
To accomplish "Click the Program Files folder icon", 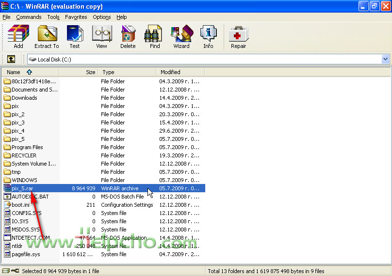I will click(7, 147).
